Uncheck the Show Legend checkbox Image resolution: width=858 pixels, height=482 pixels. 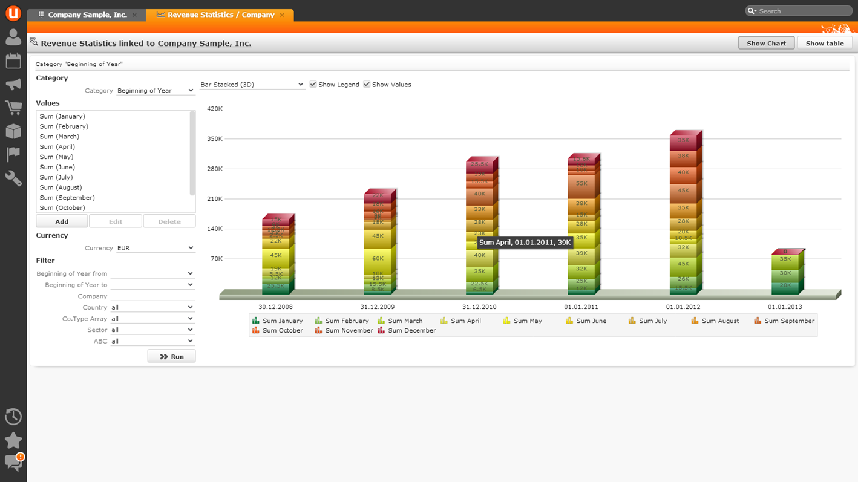[313, 85]
